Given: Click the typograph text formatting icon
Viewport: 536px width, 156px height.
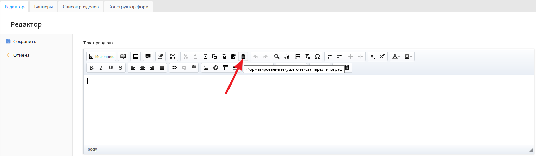Looking at the screenshot, I should tap(243, 56).
